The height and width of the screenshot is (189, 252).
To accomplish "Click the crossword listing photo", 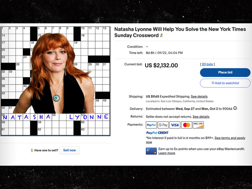I will 55,80.
